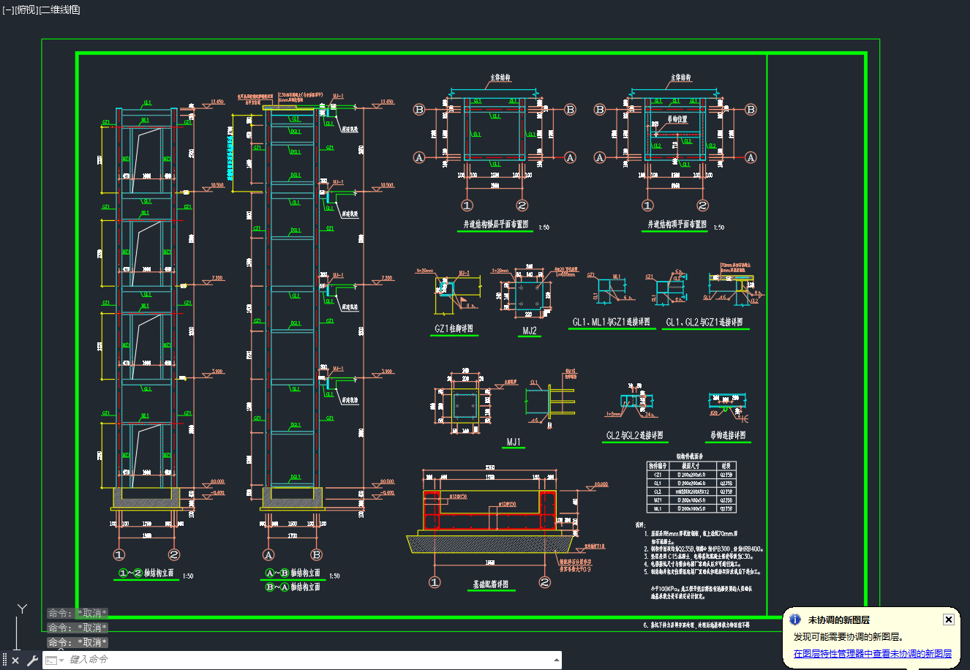Select the GZ1柱脚详图 title text
970x670 pixels.
454,329
